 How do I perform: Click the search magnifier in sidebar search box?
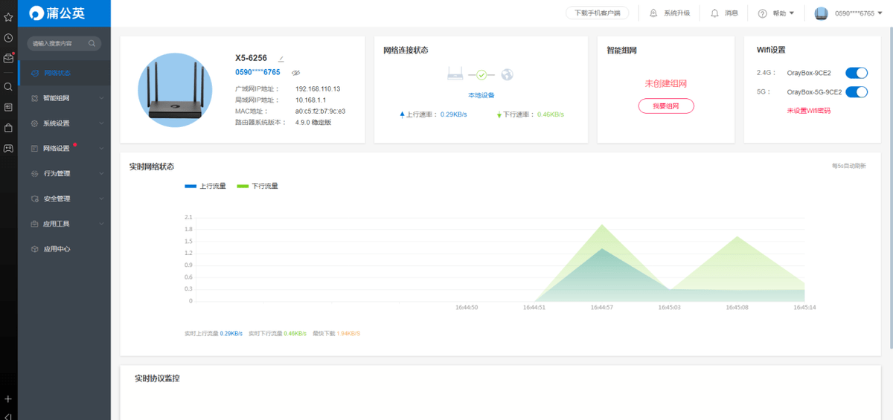point(92,43)
